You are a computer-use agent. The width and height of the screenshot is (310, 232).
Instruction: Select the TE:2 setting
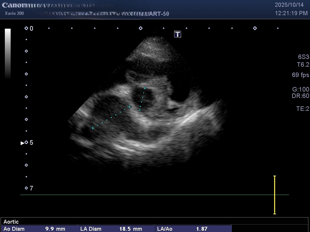[x=303, y=109]
